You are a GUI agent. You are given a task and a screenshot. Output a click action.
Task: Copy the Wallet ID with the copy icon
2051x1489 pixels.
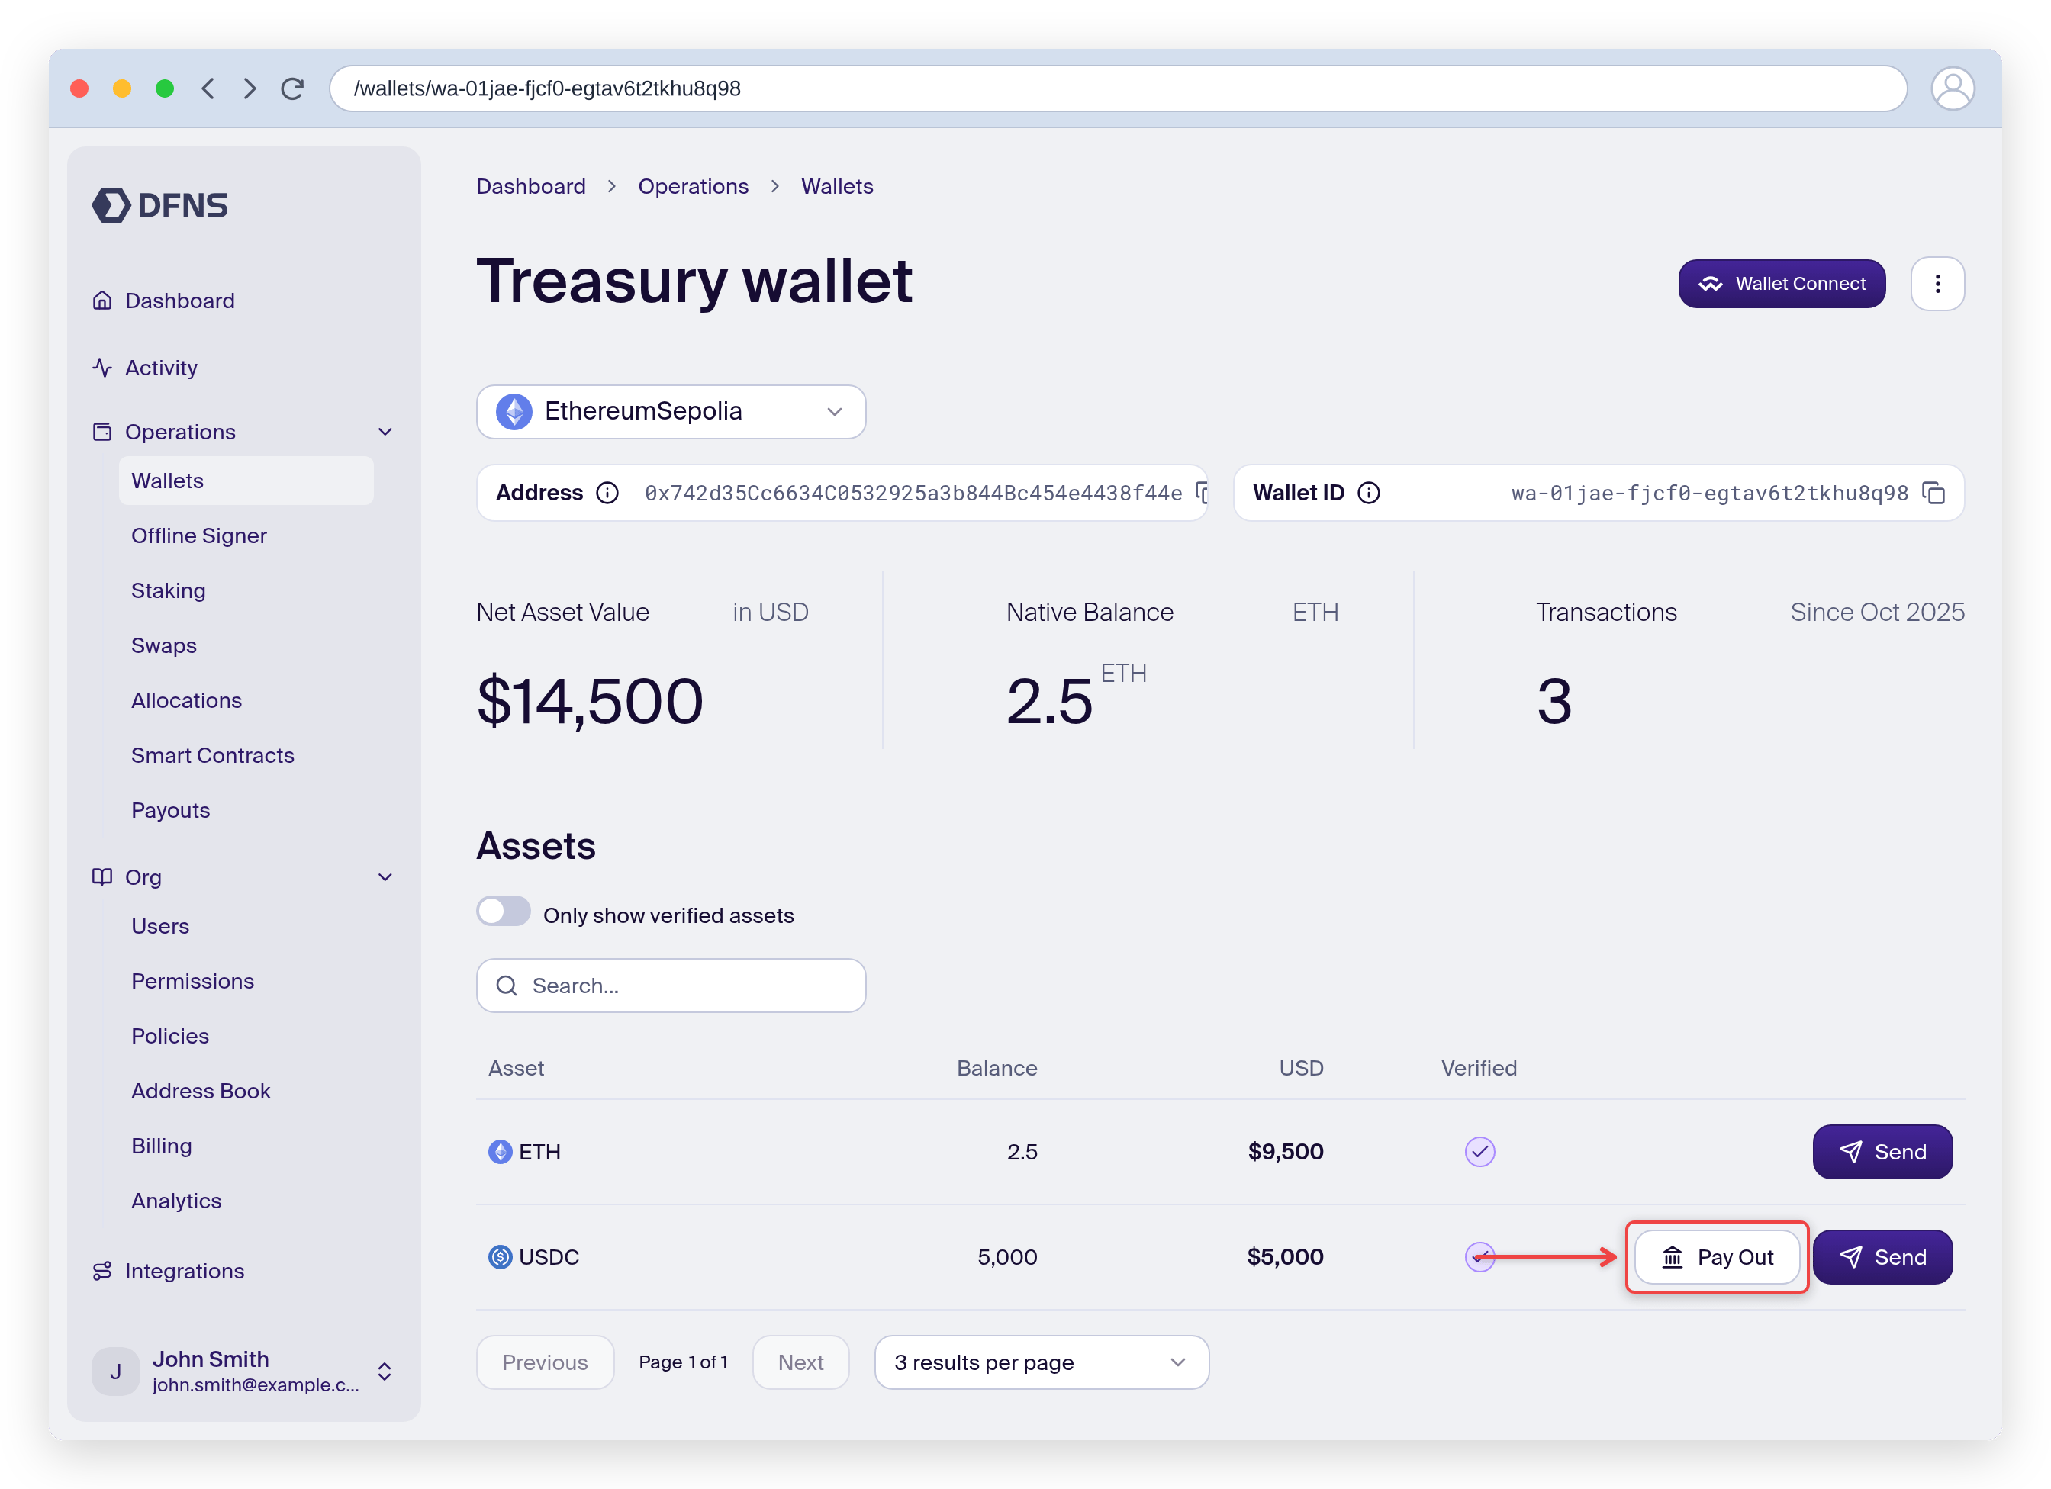[1933, 493]
